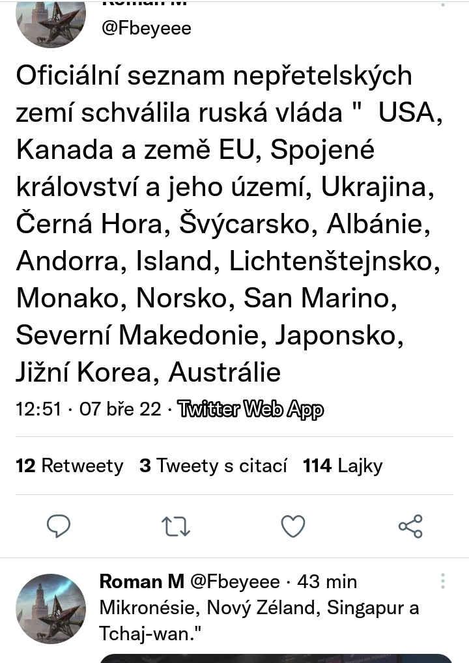469x663 pixels.
Task: Retweet the enemy countries list tweet
Action: tap(175, 526)
